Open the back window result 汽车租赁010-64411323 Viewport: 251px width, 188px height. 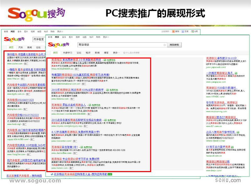(x=20, y=100)
